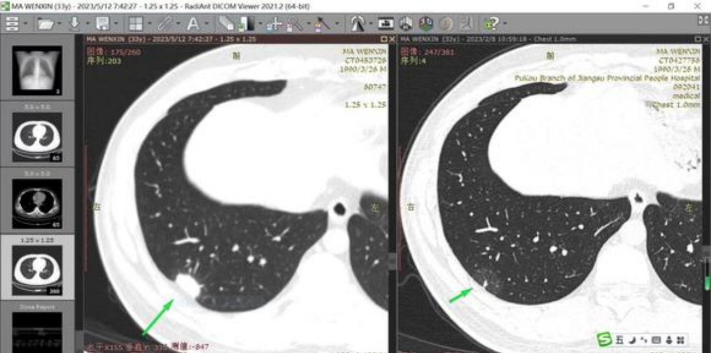Open DICOM folder icon in toolbar
Image resolution: width=711 pixels, height=353 pixels.
coord(46,24)
